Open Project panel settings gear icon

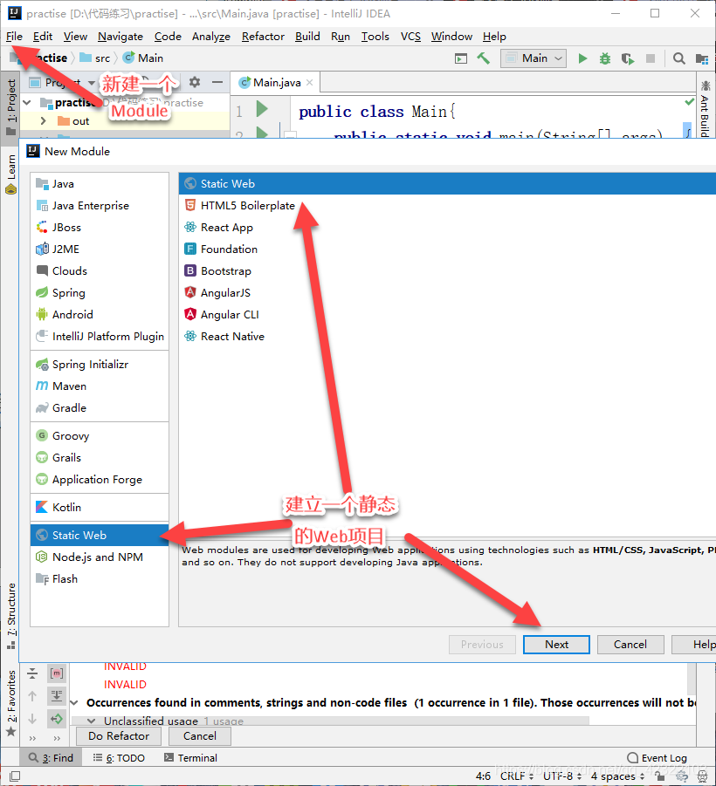pyautogui.click(x=194, y=82)
